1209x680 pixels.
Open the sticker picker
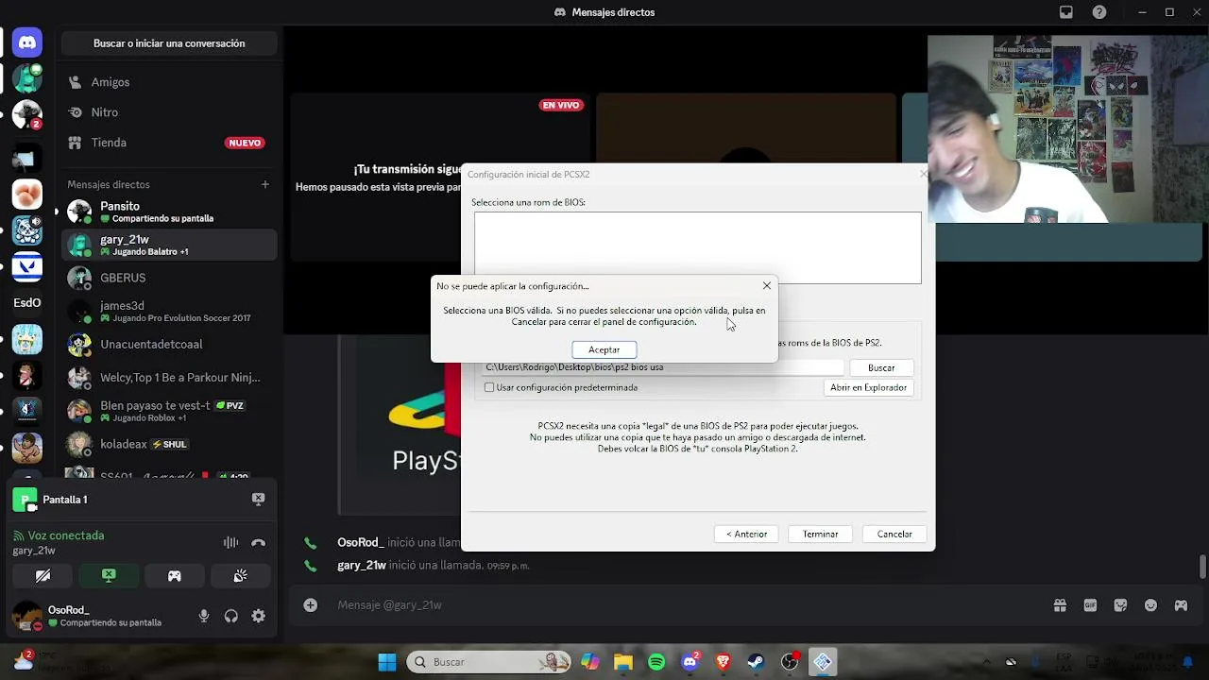coord(1120,605)
